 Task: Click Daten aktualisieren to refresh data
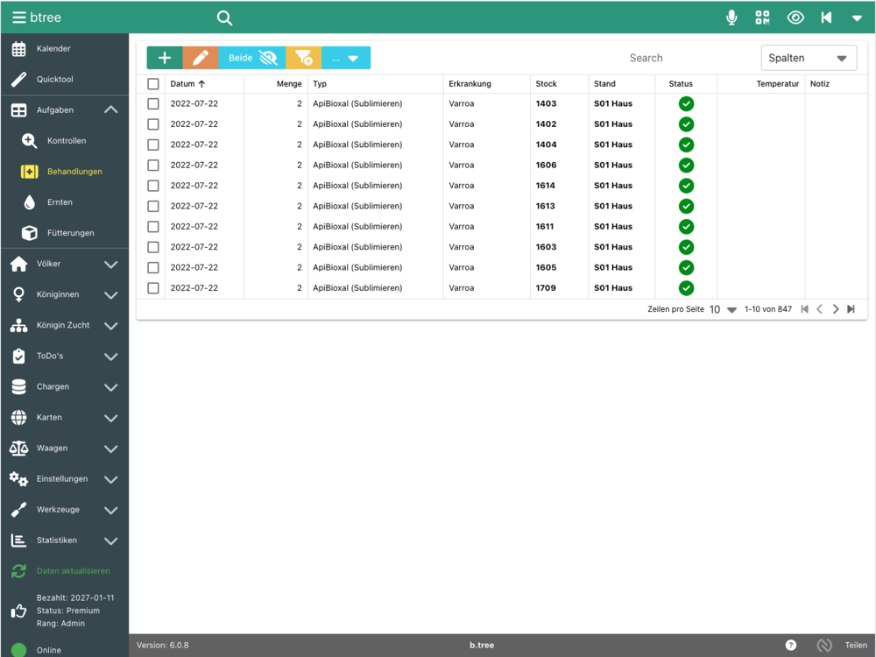(x=73, y=571)
